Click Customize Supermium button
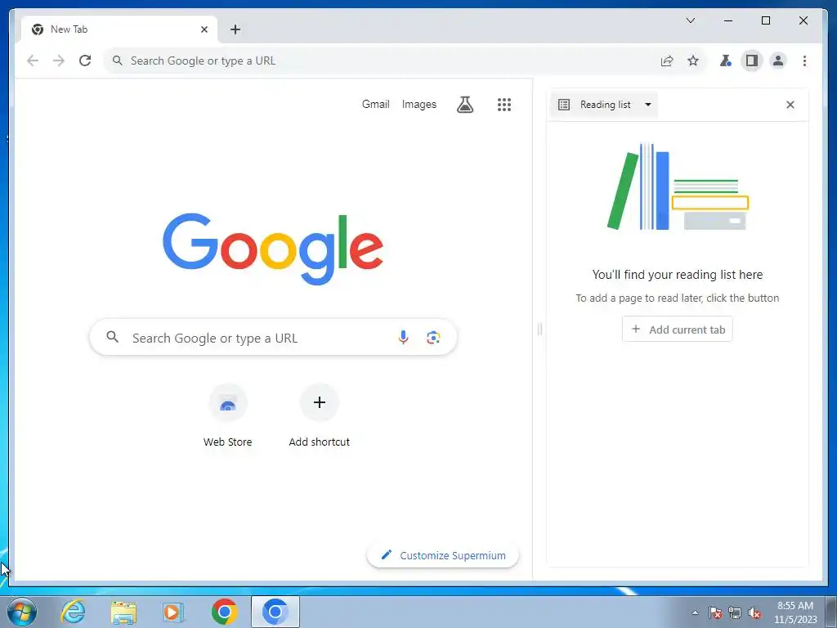 443,555
